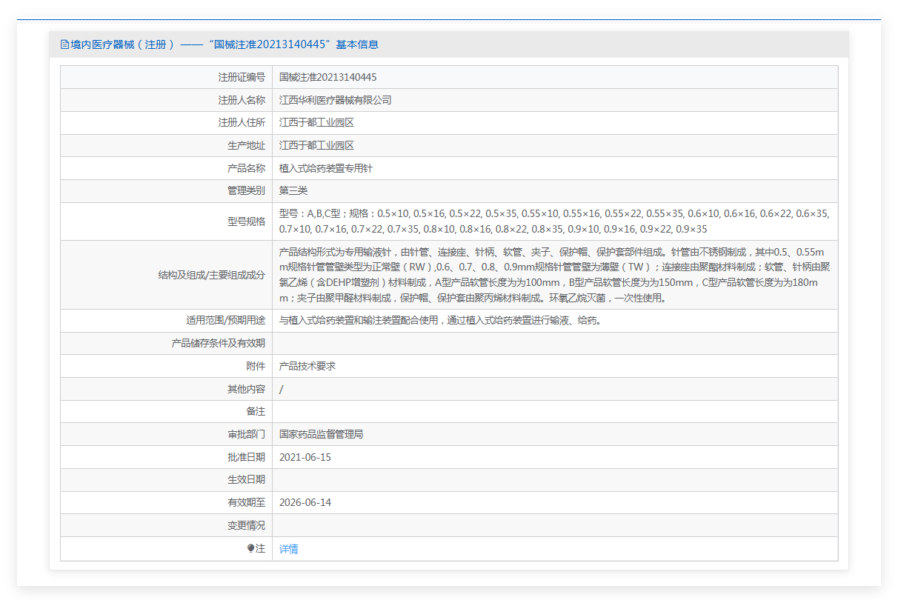Click the 产品储存条件及有效期 label
The width and height of the screenshot is (898, 603).
(x=218, y=344)
